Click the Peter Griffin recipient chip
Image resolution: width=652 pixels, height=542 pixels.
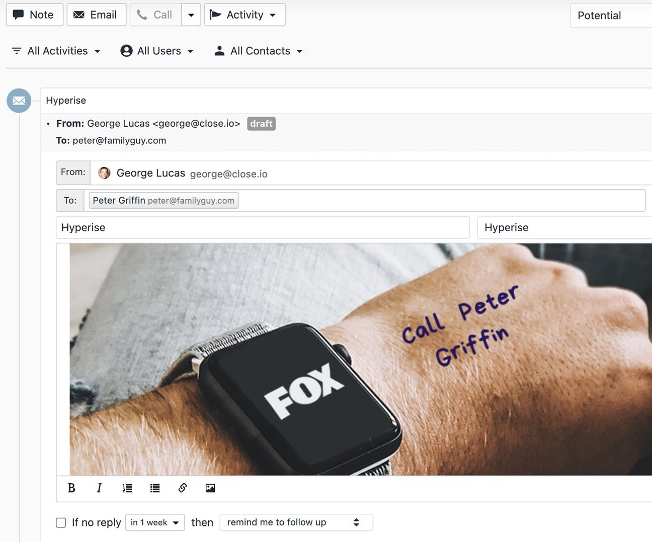click(x=164, y=201)
